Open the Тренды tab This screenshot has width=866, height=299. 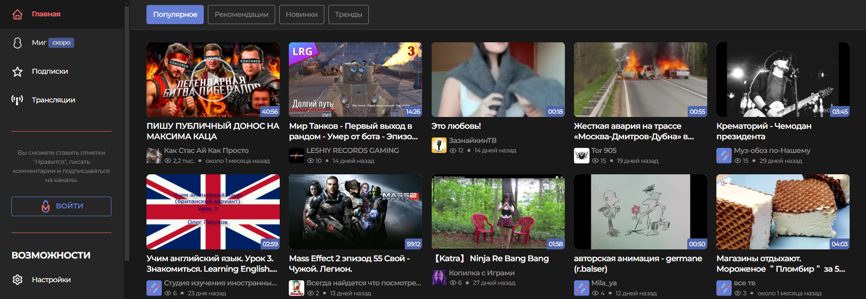tap(348, 15)
